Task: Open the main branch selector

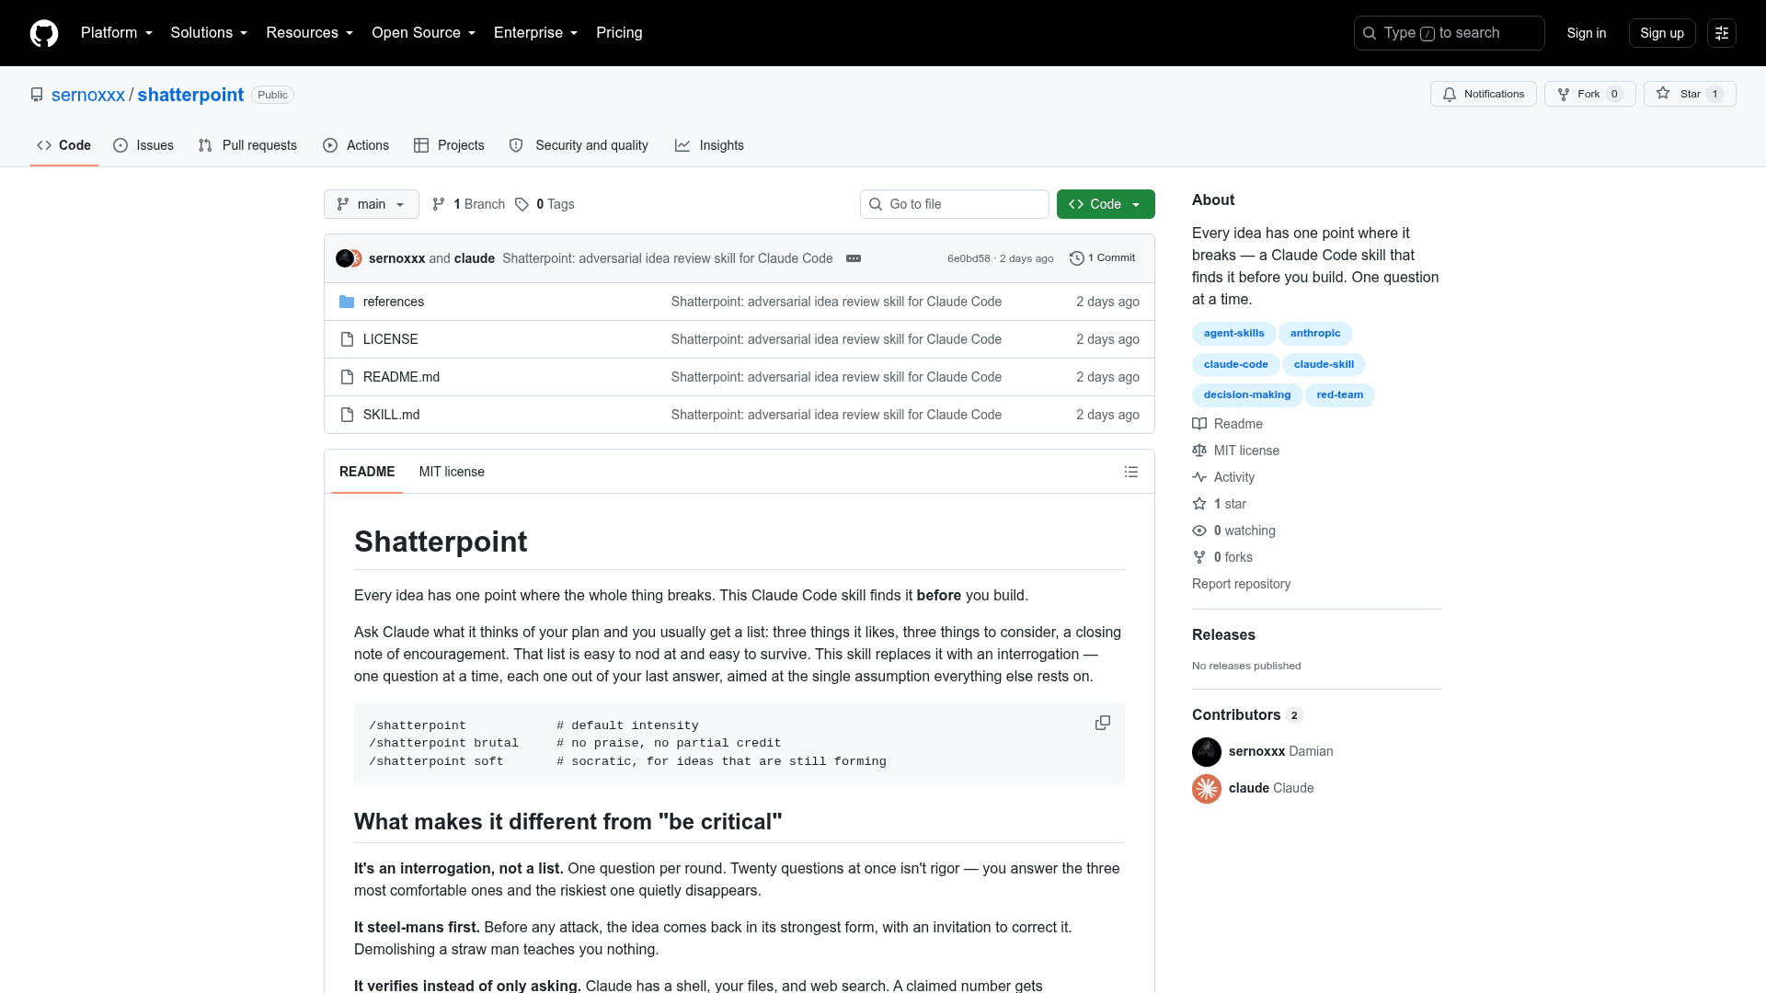Action: point(372,204)
